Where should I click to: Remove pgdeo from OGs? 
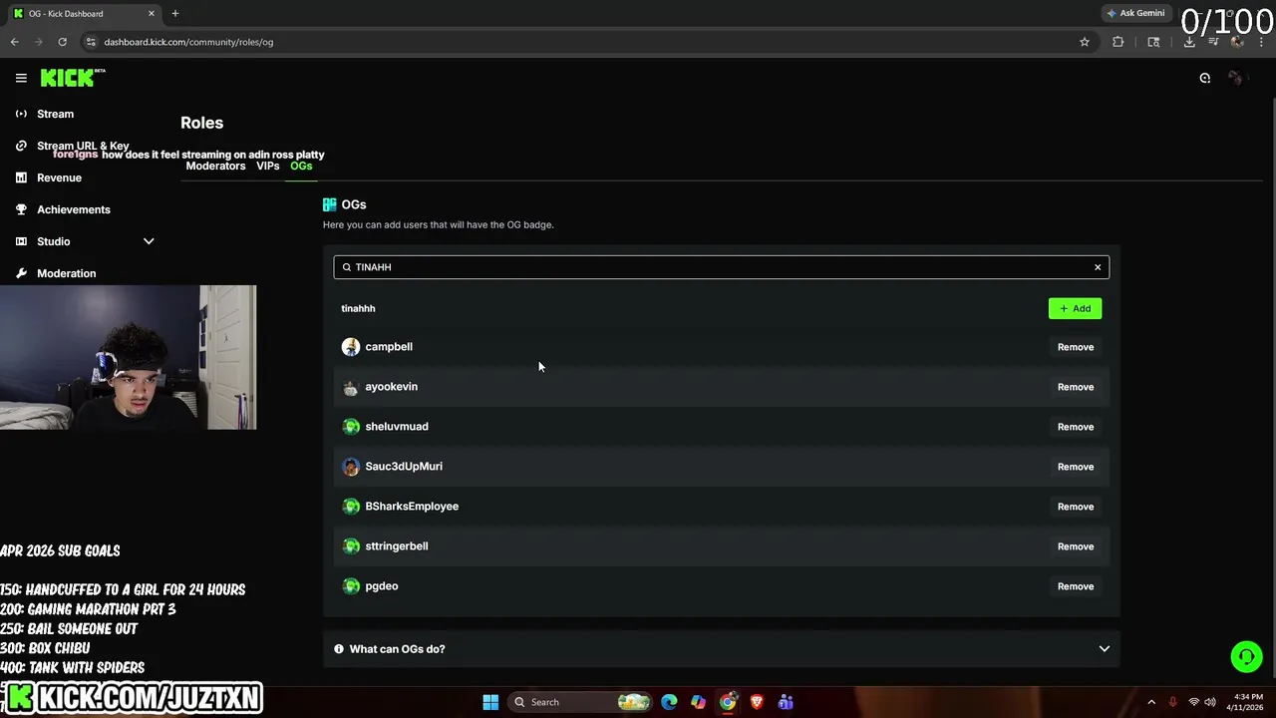coord(1076,586)
